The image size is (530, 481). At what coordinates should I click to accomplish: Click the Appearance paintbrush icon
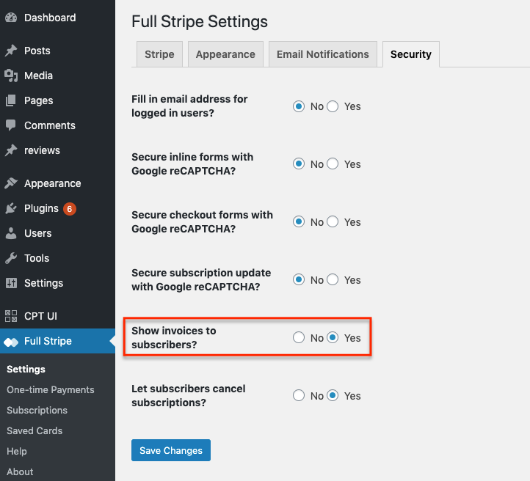click(11, 183)
